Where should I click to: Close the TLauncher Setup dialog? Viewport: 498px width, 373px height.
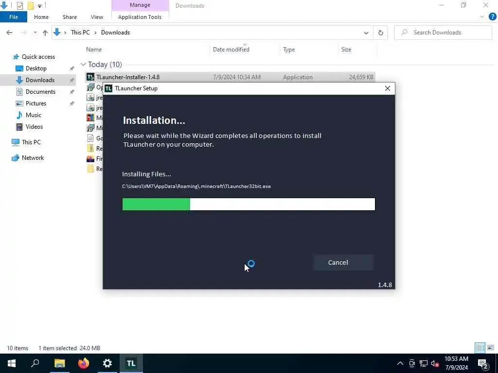[388, 88]
